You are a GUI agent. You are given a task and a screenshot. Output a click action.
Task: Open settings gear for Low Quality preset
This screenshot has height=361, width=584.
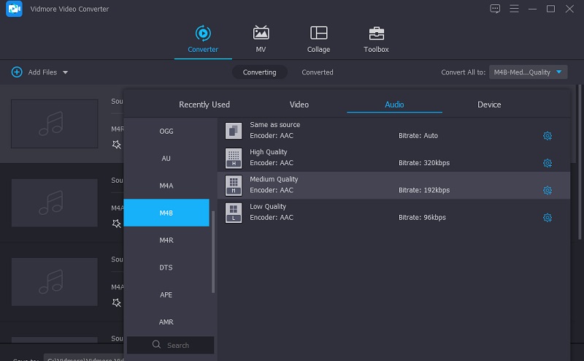(547, 218)
